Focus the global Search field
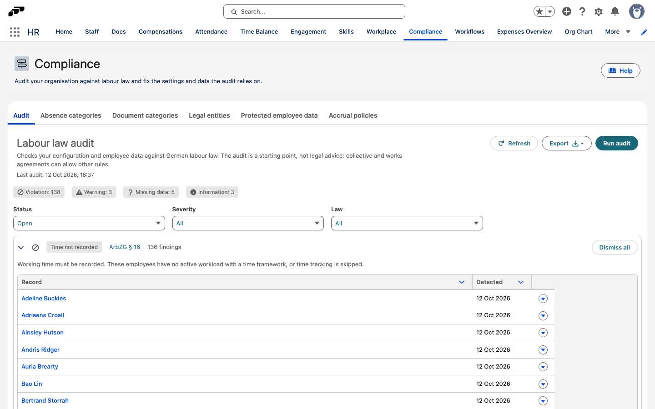The image size is (655, 409). (x=314, y=11)
